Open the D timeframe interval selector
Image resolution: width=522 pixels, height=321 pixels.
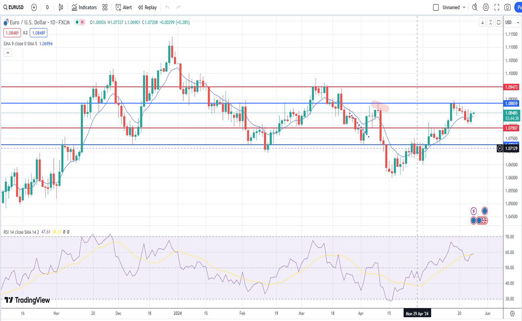point(47,7)
